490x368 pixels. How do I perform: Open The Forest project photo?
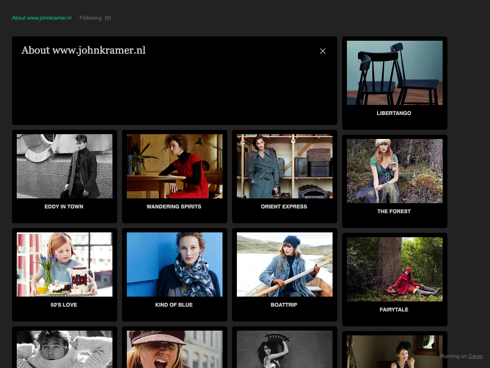(394, 171)
